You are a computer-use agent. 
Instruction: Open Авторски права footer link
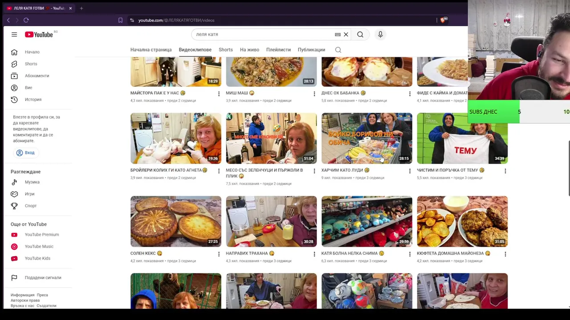click(25, 300)
